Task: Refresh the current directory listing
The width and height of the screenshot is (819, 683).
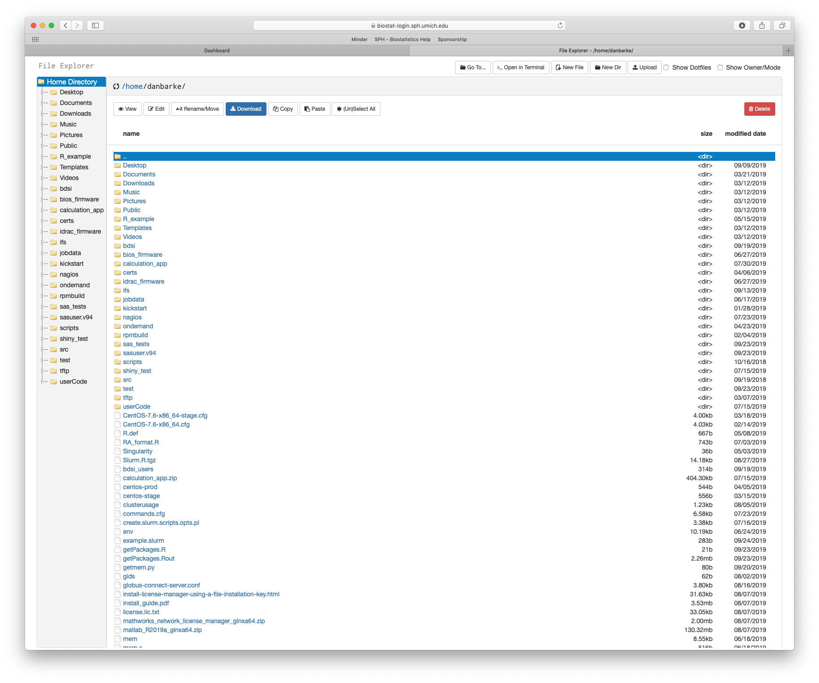Action: coord(116,86)
